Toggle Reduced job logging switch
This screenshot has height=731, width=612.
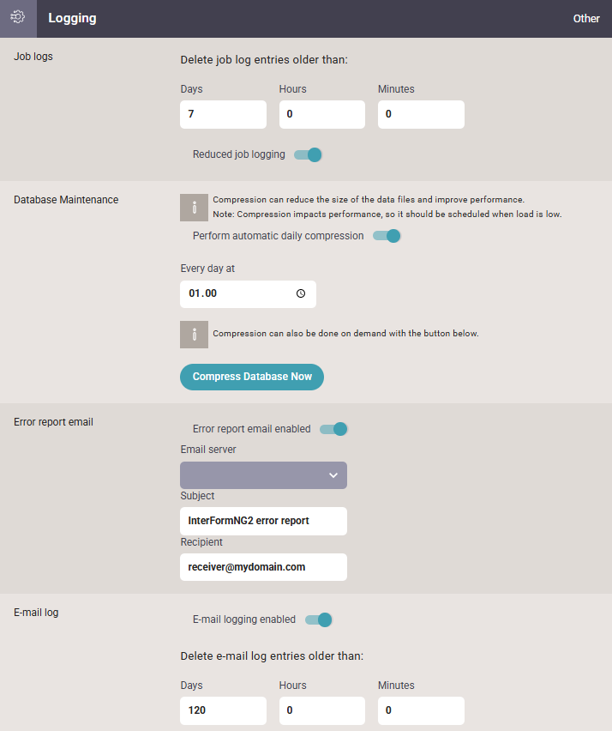pos(308,154)
